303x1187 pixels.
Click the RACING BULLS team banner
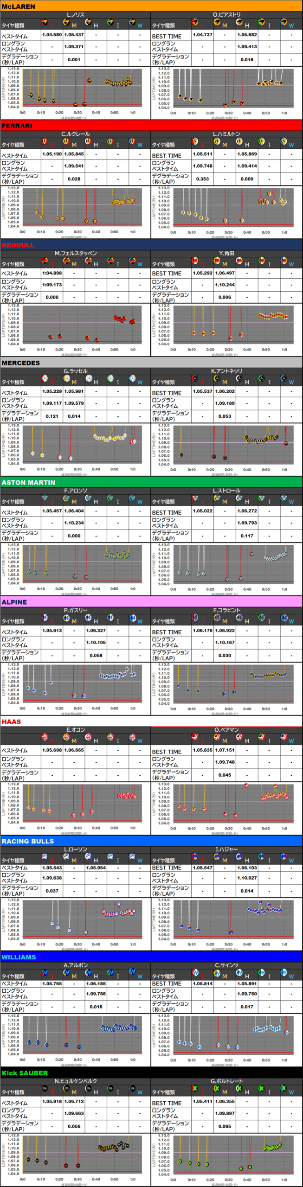click(151, 841)
